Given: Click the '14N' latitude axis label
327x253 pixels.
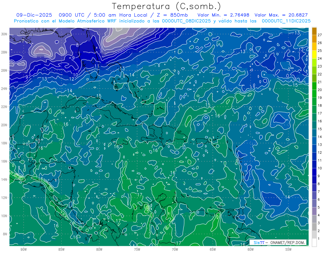Looking at the screenshot, I should (x=4, y=179).
